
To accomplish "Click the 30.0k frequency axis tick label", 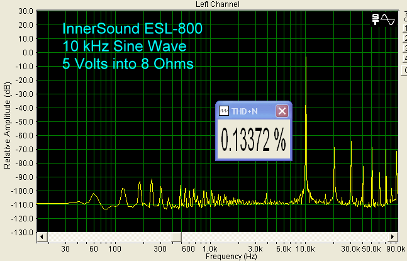I will (x=350, y=249).
